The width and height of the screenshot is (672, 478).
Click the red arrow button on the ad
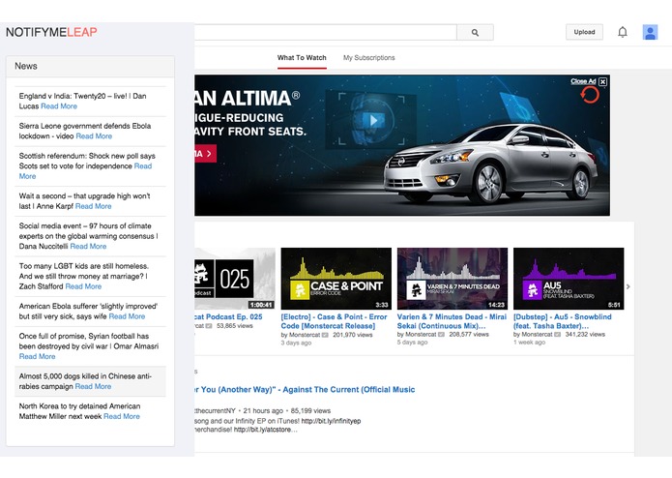click(x=206, y=154)
